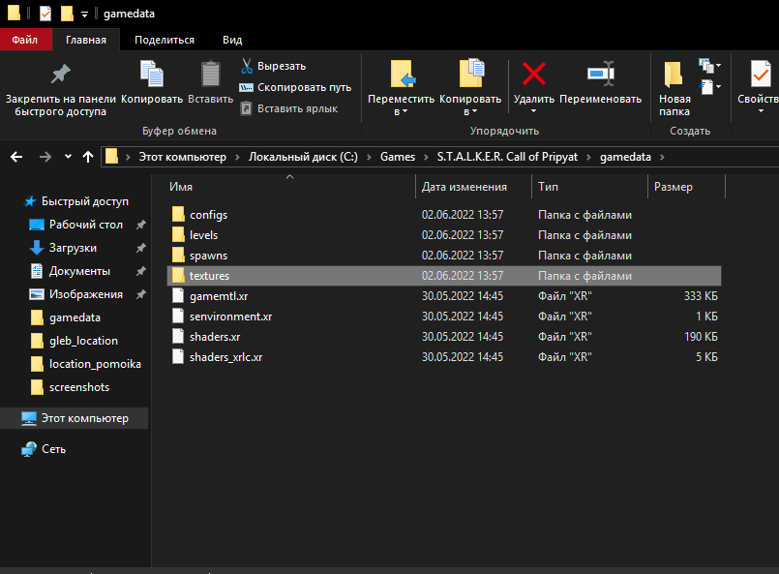Screen dimensions: 779x574
Task: Sort files by Дата изменения column header
Action: pos(464,187)
